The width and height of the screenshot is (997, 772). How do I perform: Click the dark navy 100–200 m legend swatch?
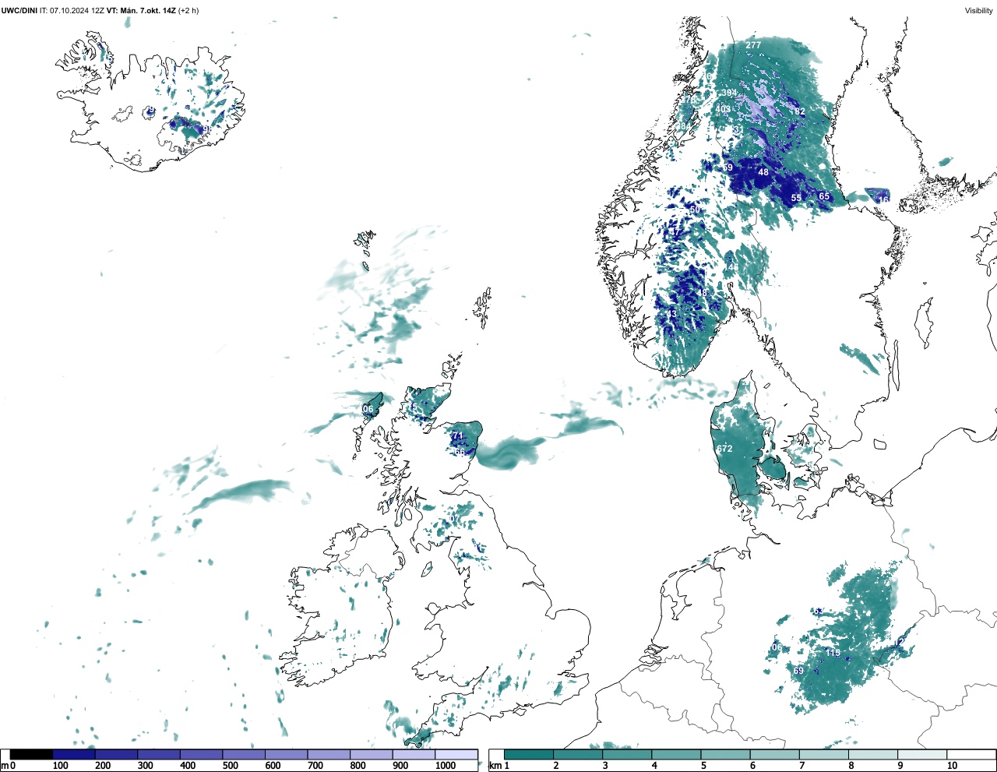pos(74,754)
